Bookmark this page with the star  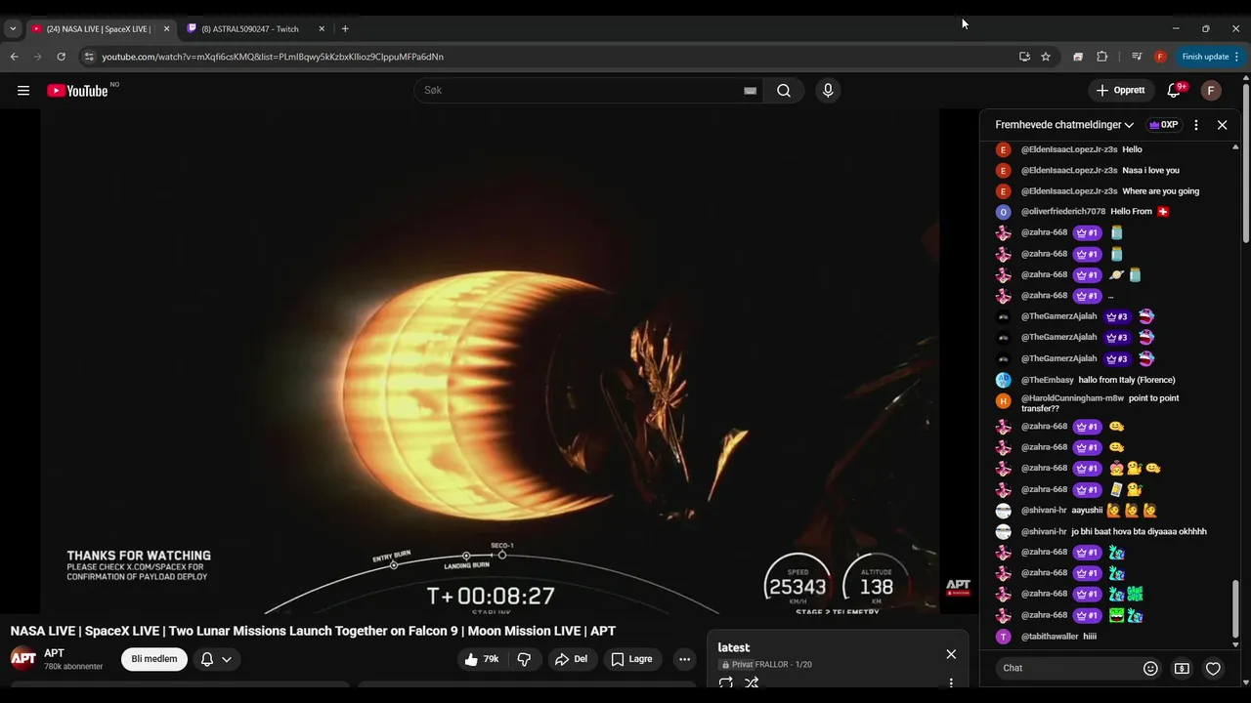[x=1046, y=57]
